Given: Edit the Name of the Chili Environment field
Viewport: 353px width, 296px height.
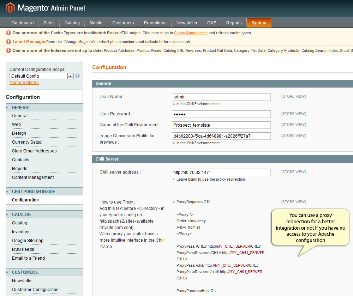Looking at the screenshot, I should point(221,125).
